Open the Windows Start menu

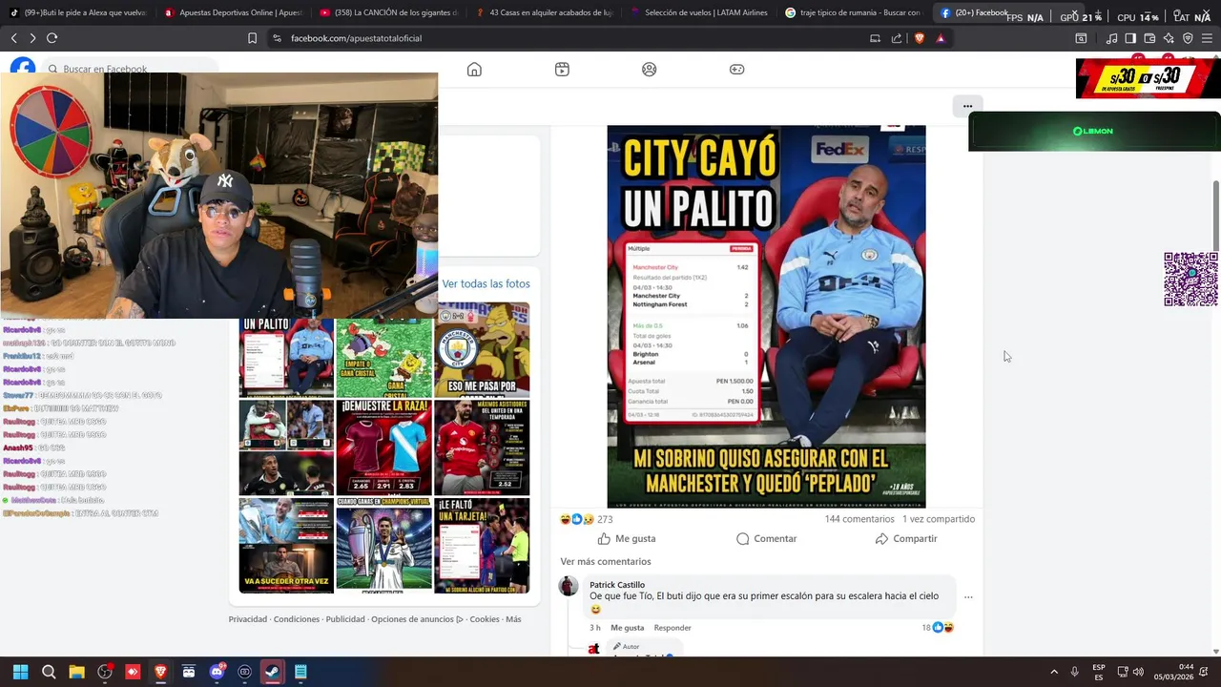pos(20,672)
